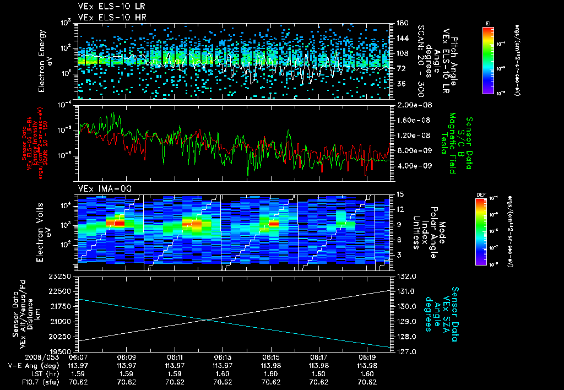564x390 pixels.
Task: Click the pitch angle tick "72"
Action: 401,68
